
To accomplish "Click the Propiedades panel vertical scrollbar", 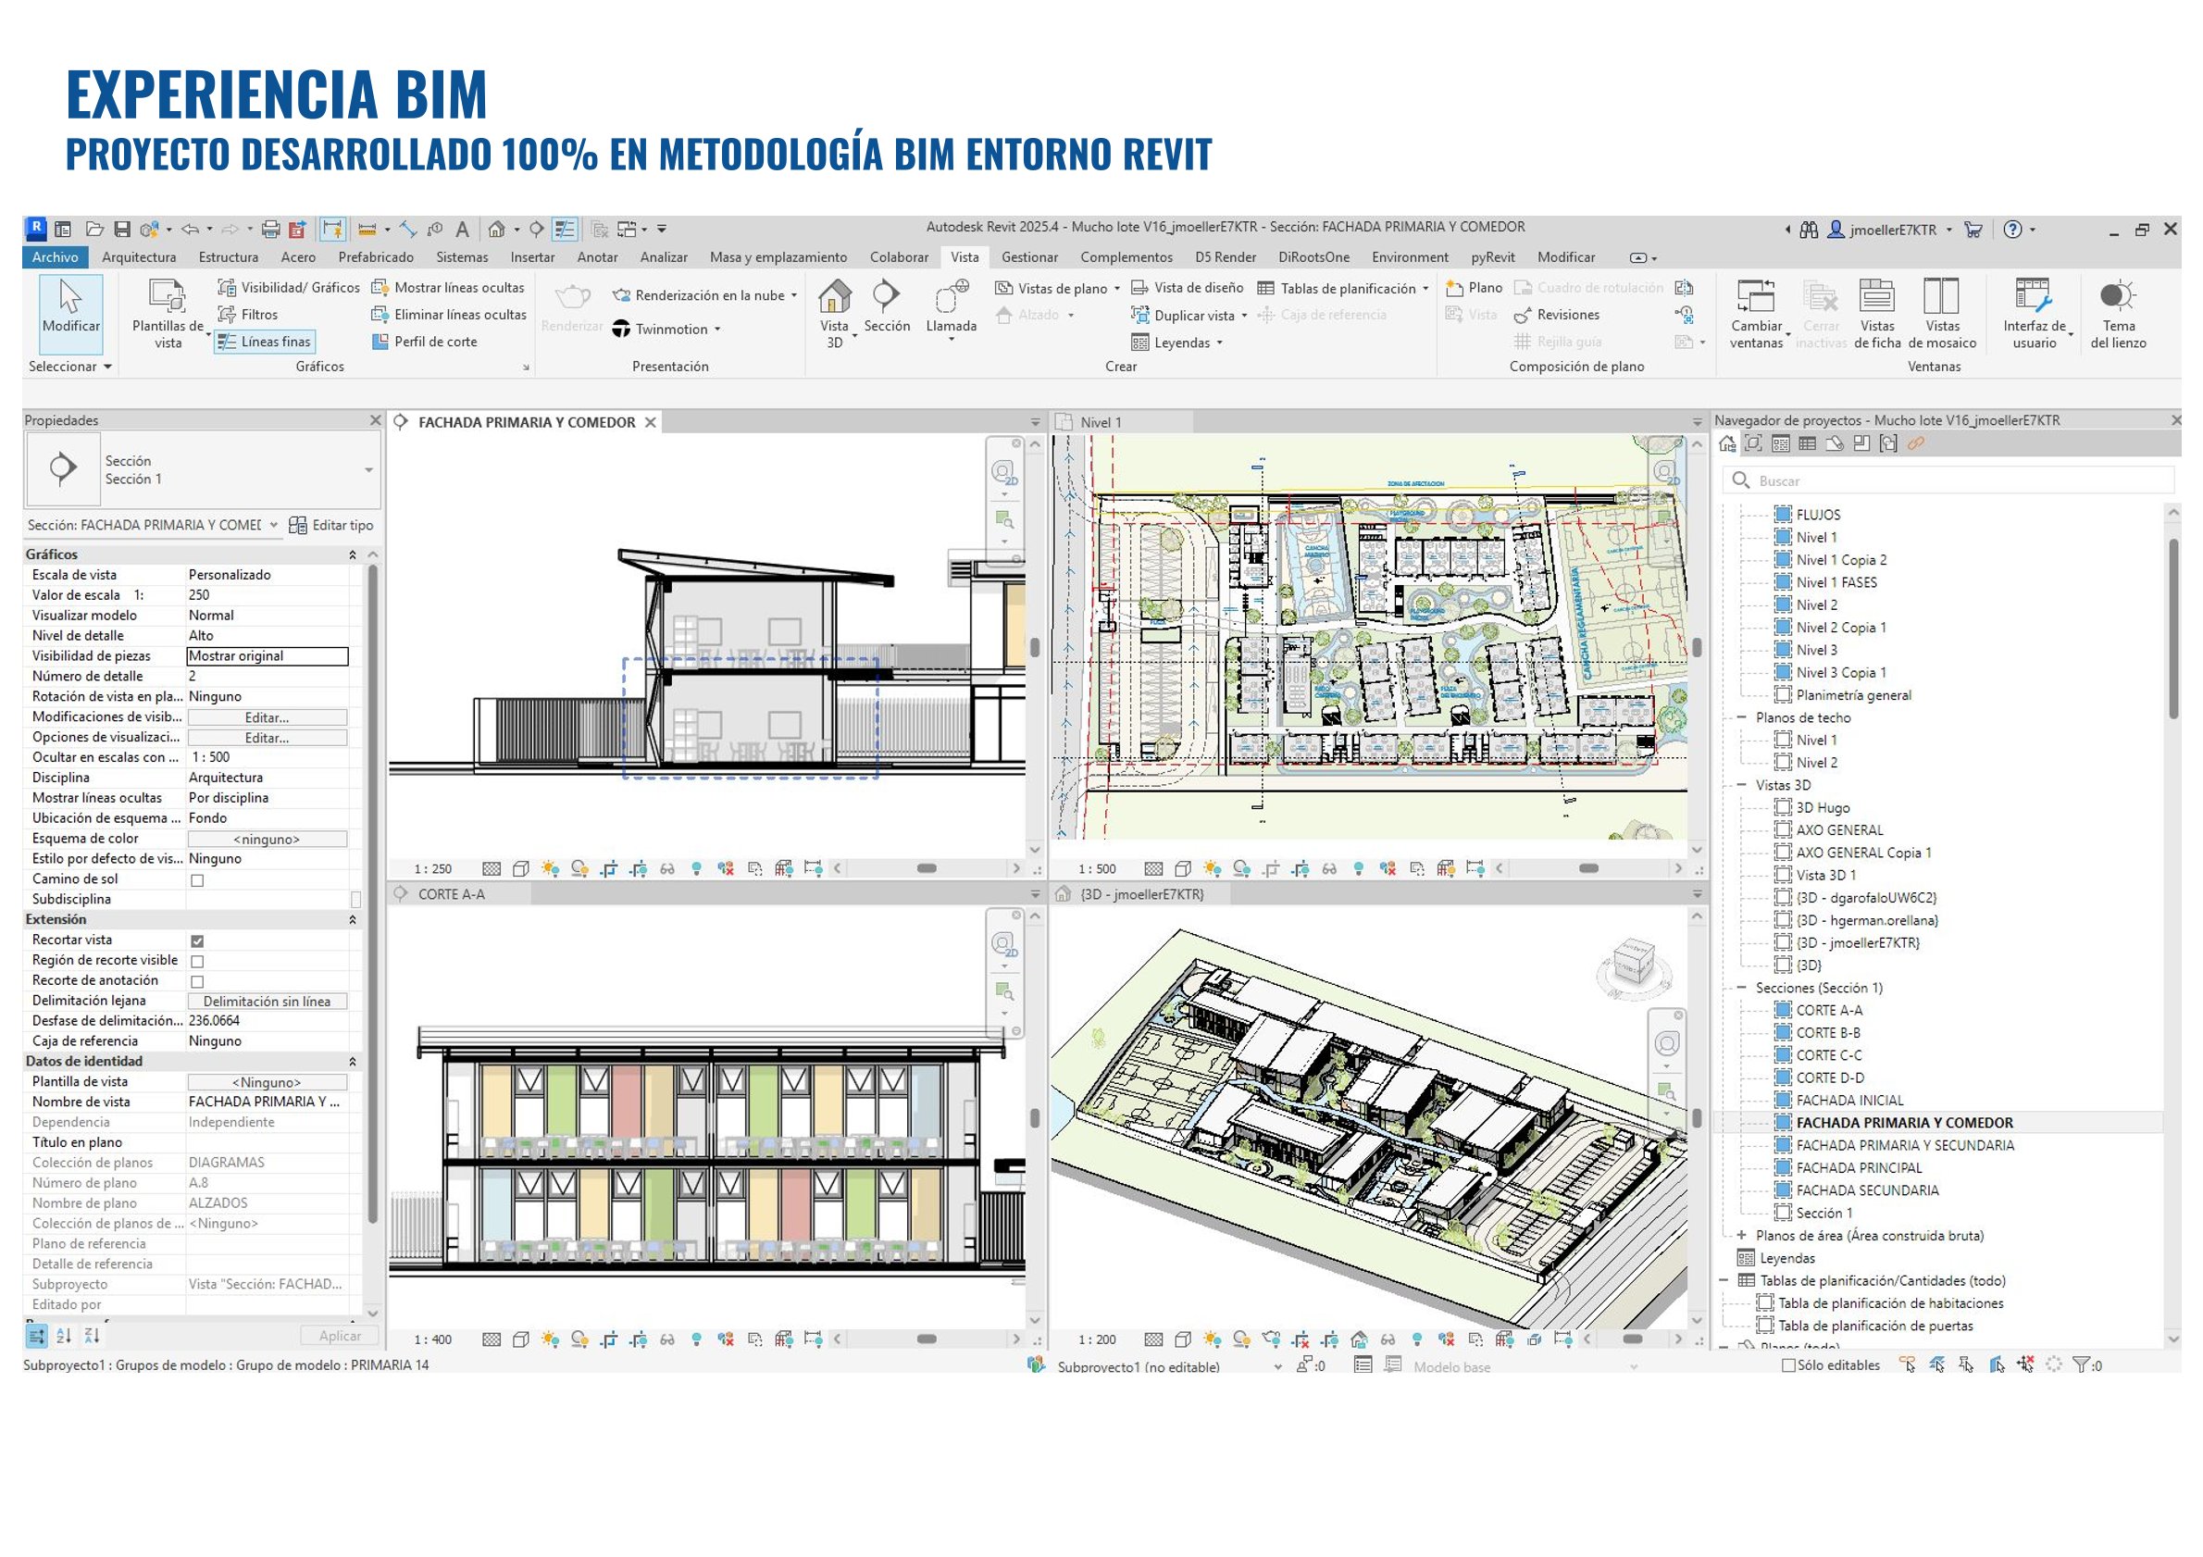I will point(372,892).
